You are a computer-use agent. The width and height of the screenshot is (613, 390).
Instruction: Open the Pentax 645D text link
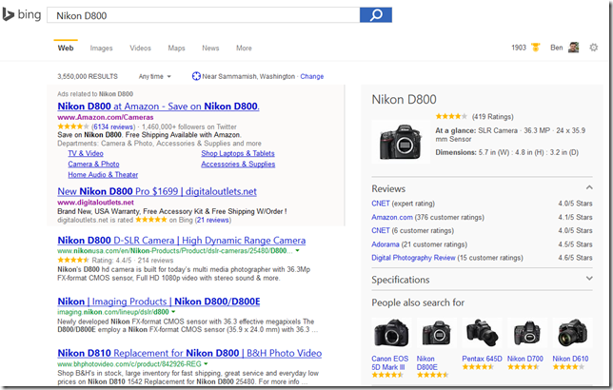[482, 359]
